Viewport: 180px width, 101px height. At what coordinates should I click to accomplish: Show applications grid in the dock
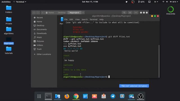click(39, 96)
